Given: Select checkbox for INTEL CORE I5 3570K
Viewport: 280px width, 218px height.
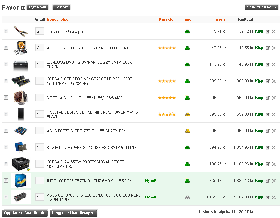Looking at the screenshot, I should 6,180.
